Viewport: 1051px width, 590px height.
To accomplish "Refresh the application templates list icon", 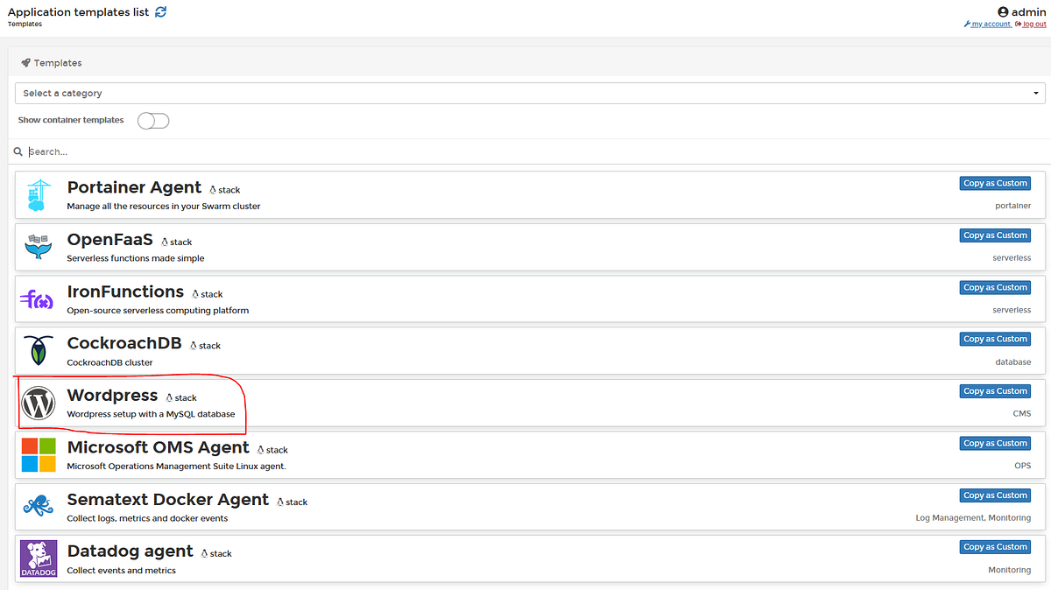I will coord(160,11).
